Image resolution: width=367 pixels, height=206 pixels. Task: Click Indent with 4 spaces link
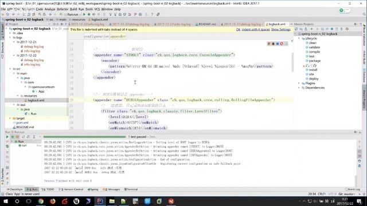(x=256, y=30)
